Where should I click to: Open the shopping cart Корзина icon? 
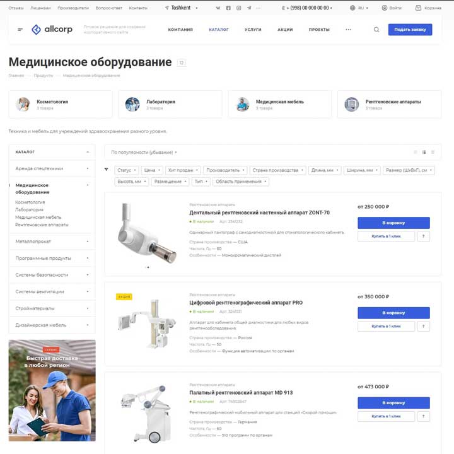click(428, 8)
